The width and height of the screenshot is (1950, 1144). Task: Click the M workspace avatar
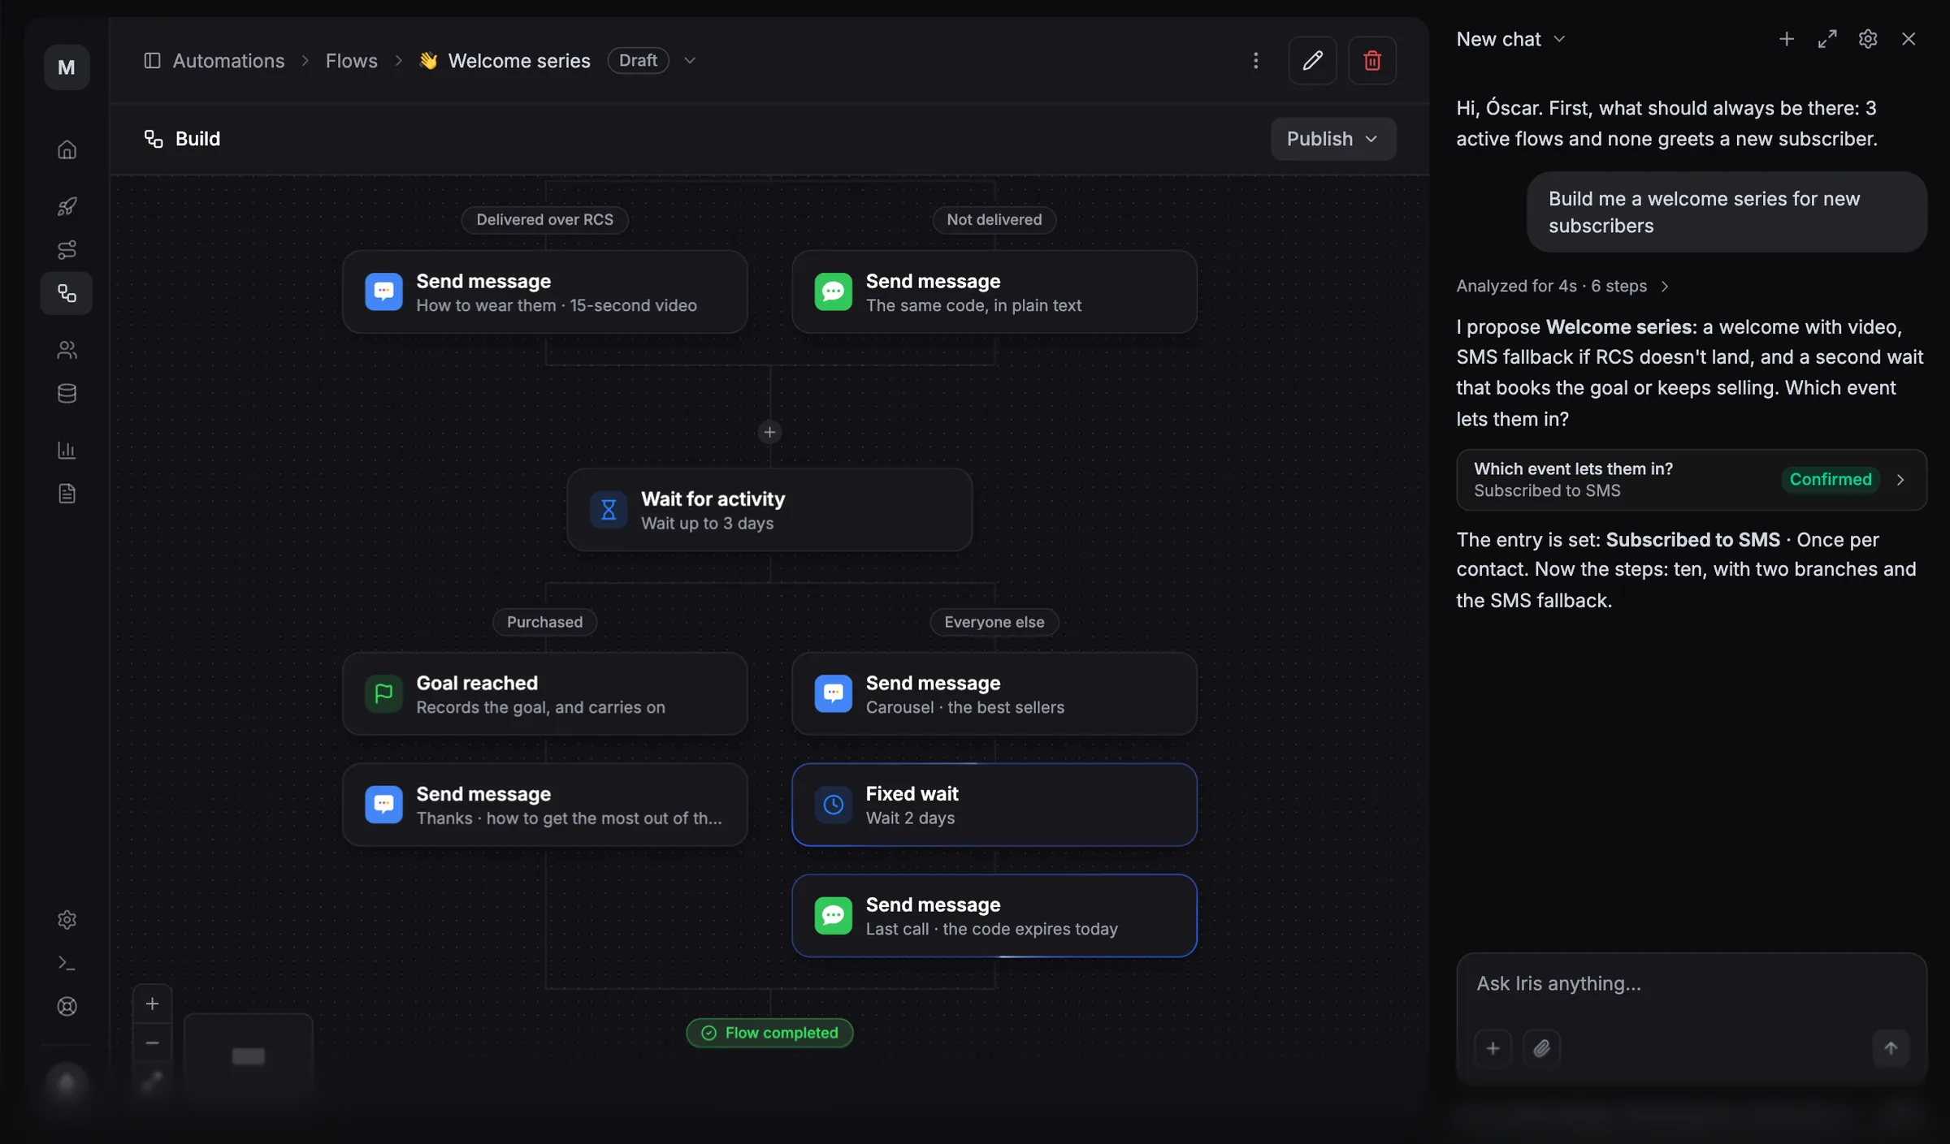point(67,67)
